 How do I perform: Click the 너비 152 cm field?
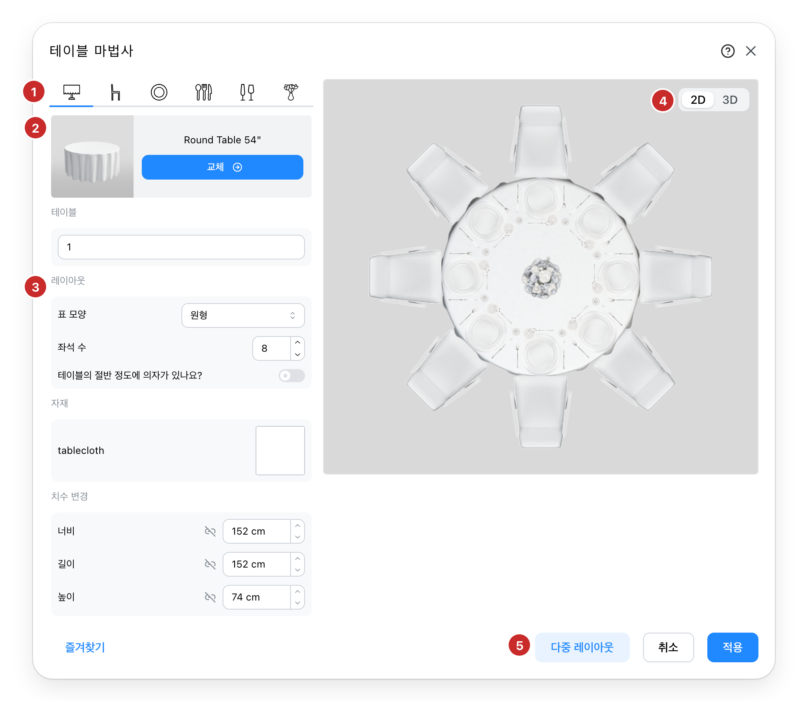pos(257,531)
